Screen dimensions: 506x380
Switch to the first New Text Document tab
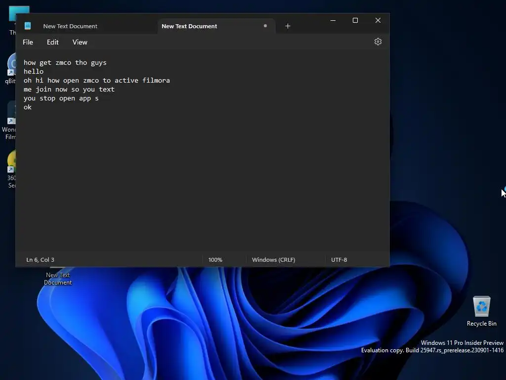[x=70, y=26]
